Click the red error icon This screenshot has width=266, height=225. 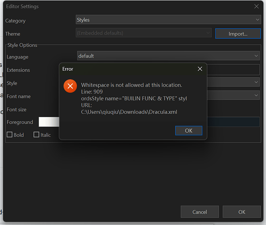[x=70, y=86]
